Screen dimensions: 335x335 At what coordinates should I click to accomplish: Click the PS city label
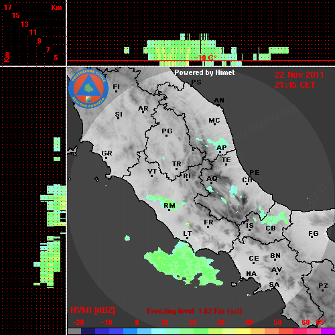[196, 82]
